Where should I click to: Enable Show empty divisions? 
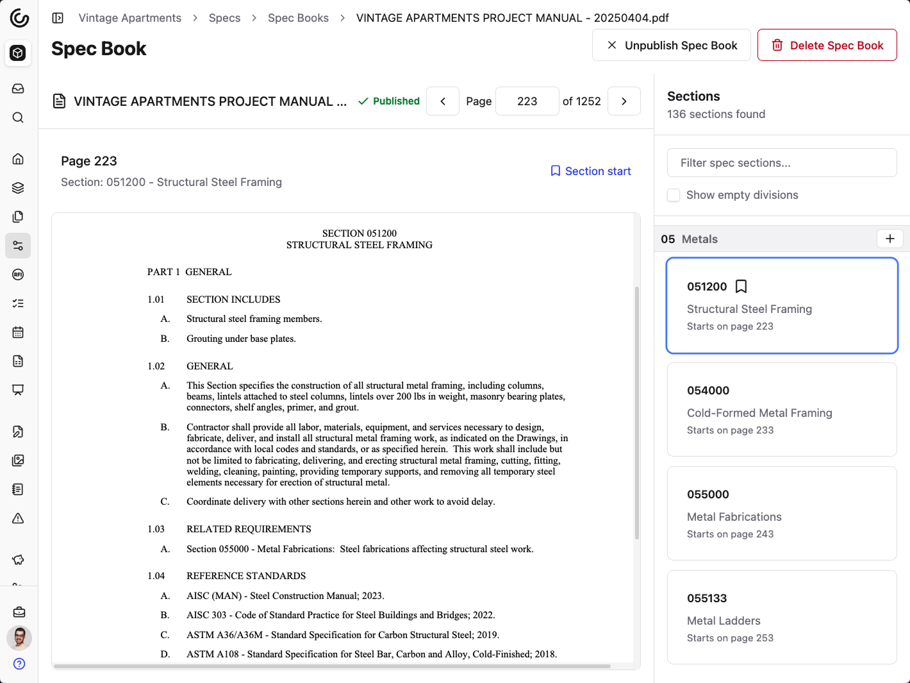(x=674, y=195)
